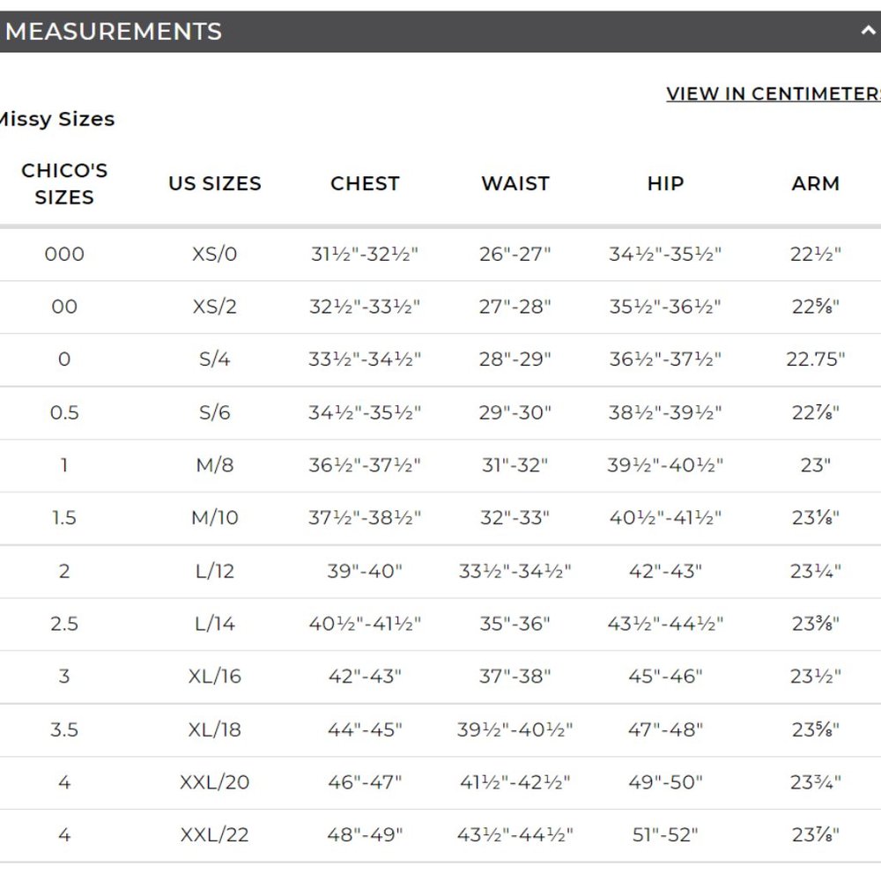Select the 39"-40" chest measurement

coord(365,571)
